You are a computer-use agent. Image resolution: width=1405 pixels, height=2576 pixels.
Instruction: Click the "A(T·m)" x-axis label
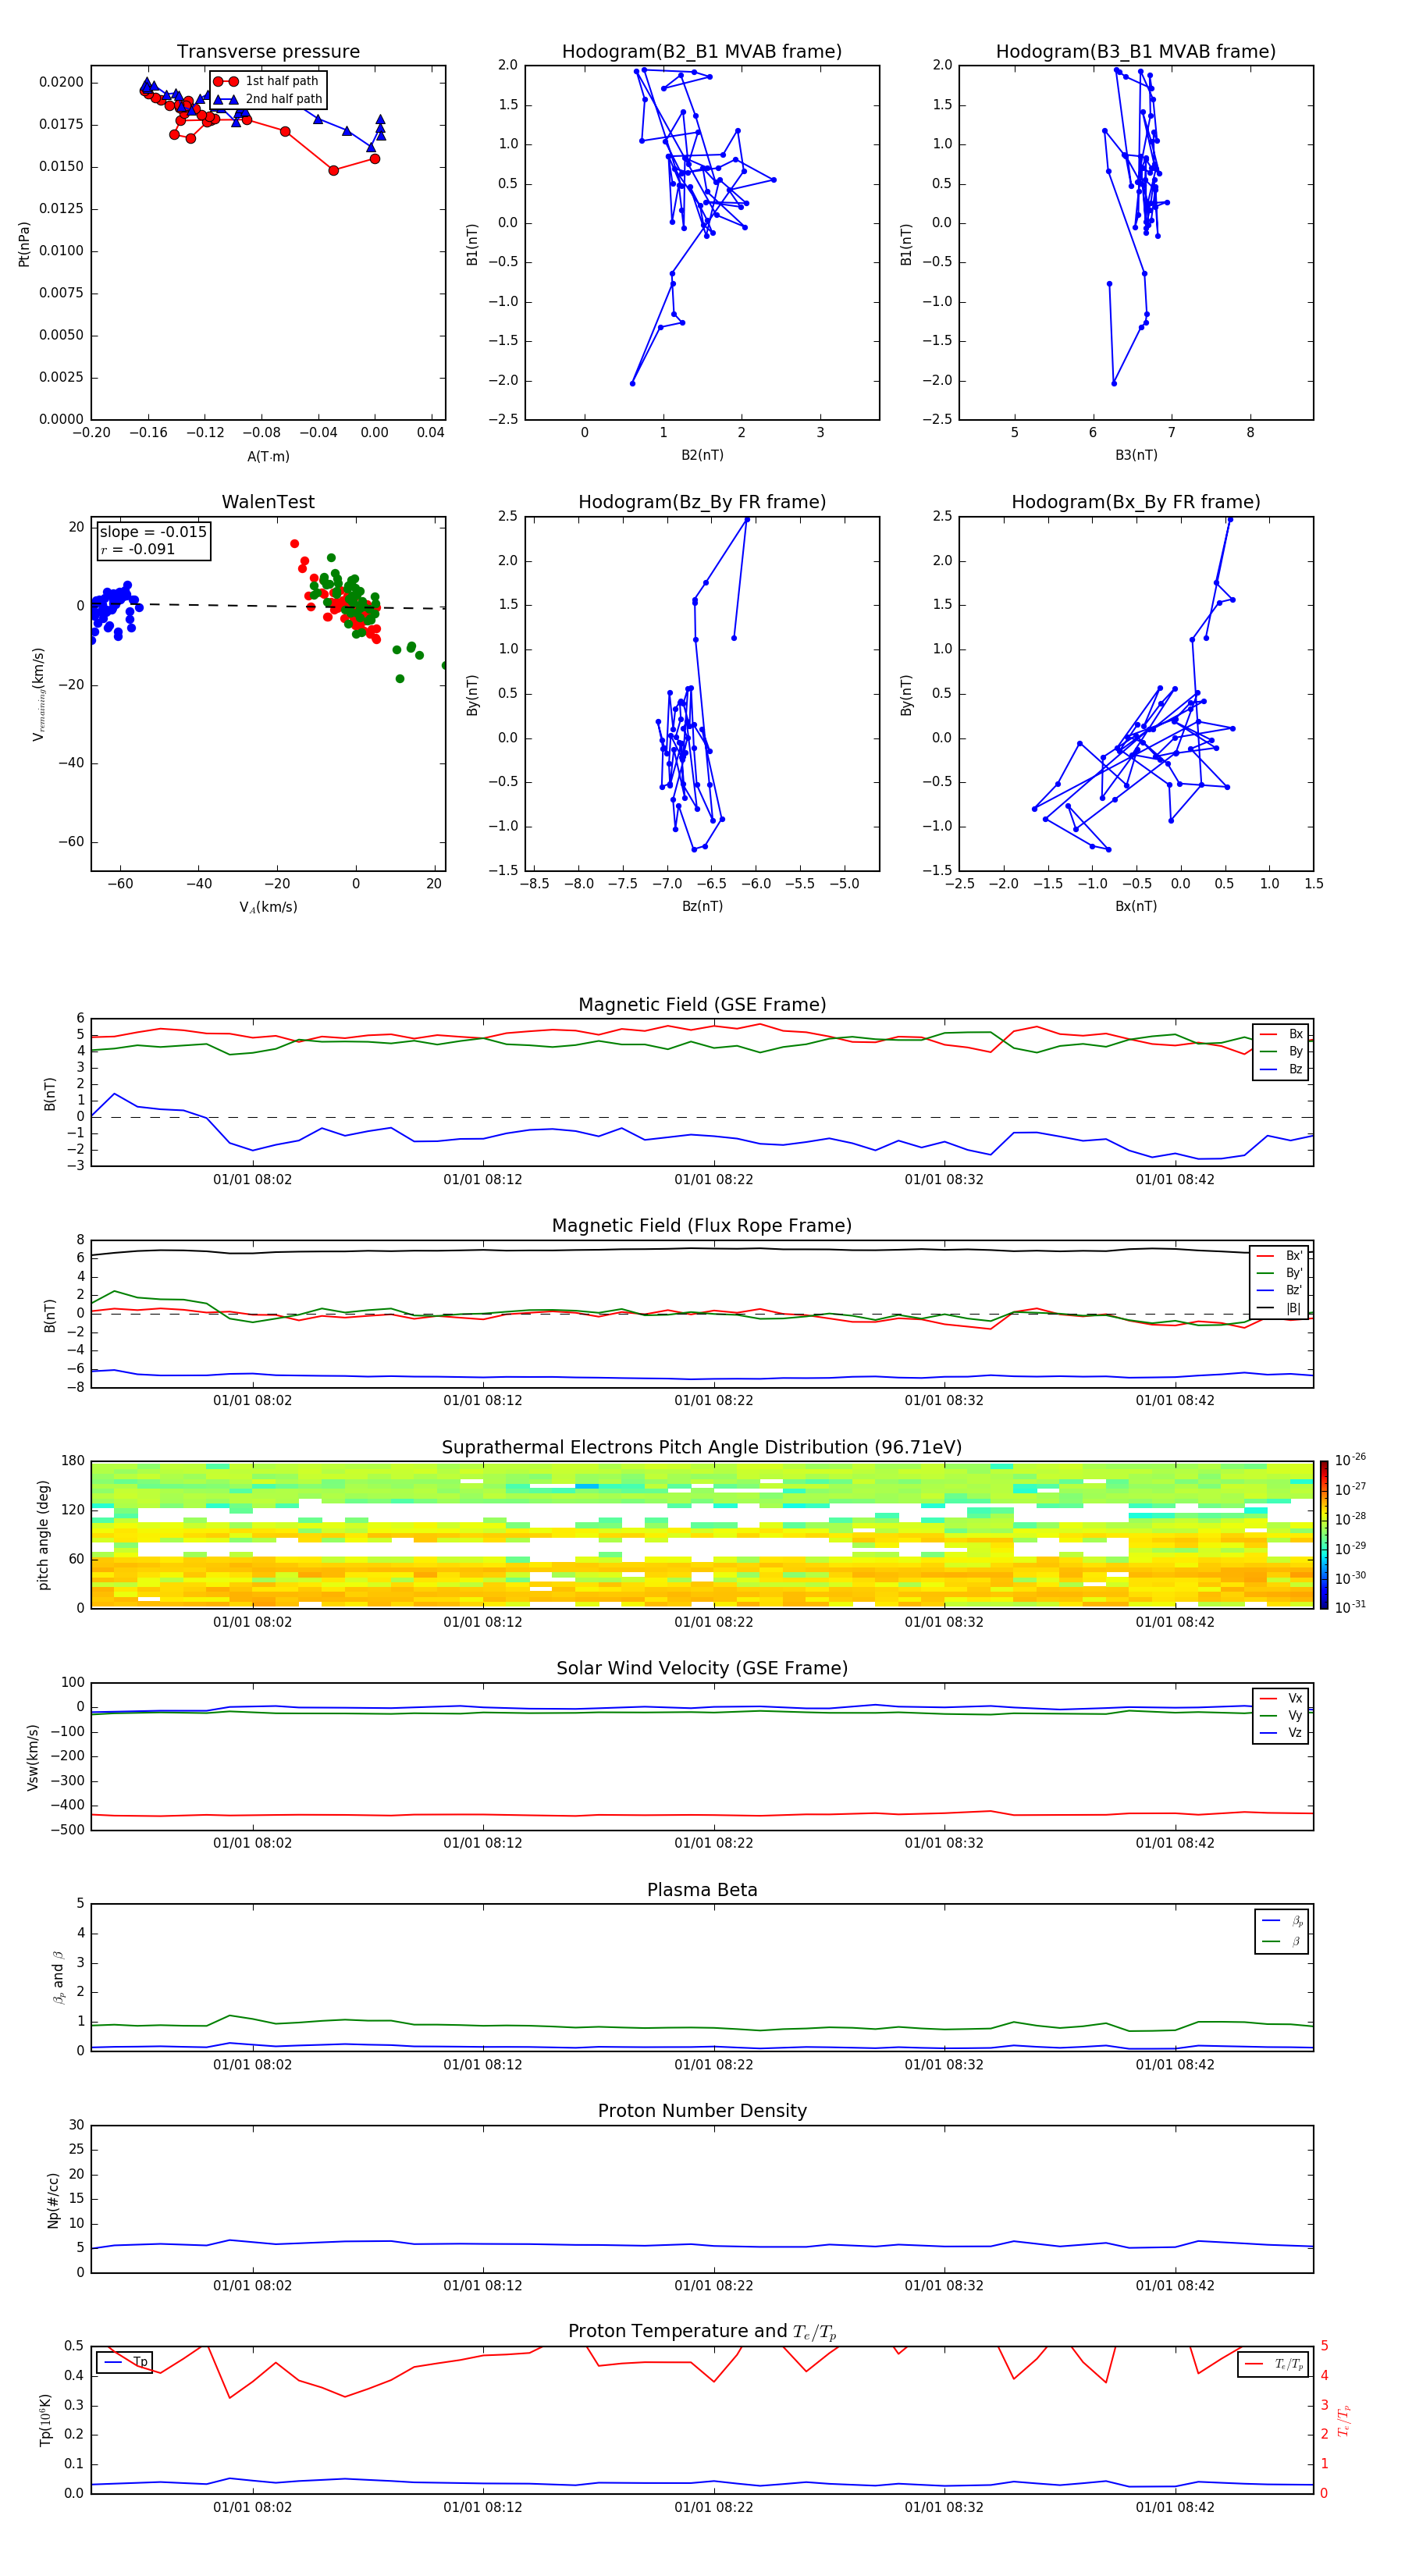point(268,456)
